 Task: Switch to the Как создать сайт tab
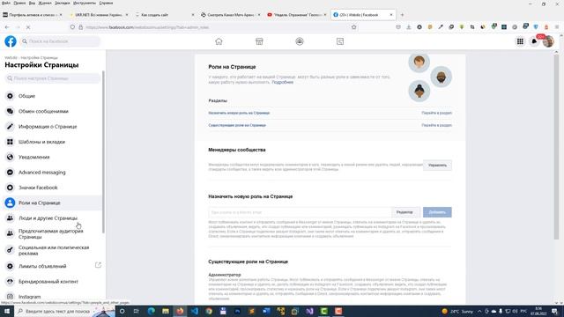[x=164, y=15]
